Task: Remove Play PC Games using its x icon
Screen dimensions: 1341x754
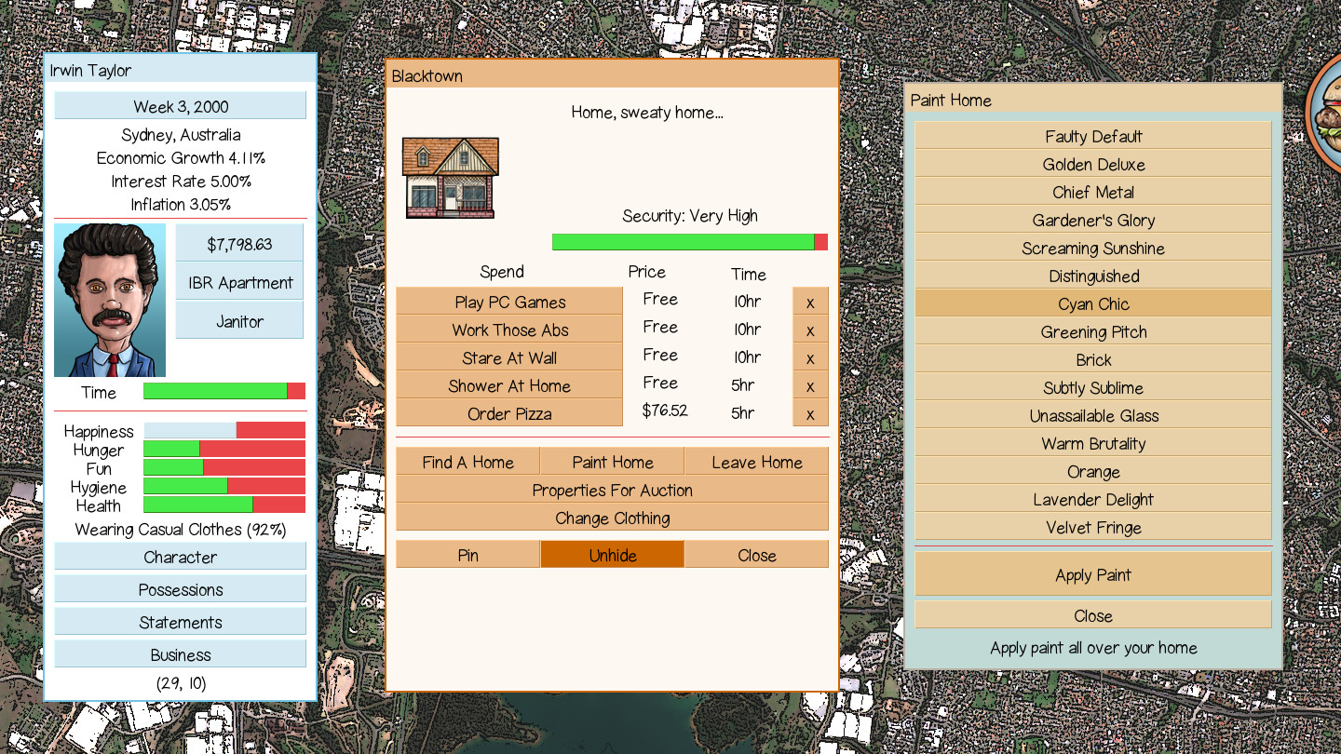Action: [x=810, y=301]
